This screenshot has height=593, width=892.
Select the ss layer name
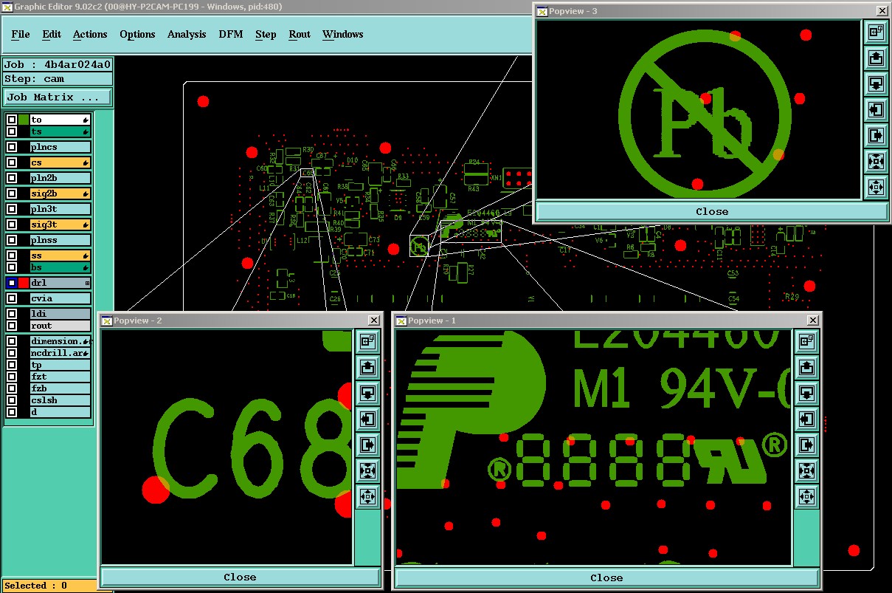click(60, 256)
